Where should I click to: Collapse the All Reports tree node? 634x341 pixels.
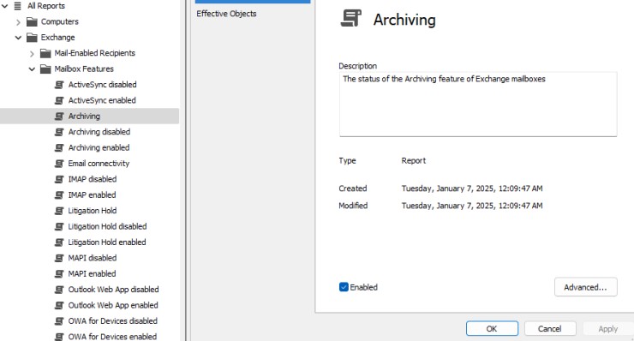coord(5,6)
